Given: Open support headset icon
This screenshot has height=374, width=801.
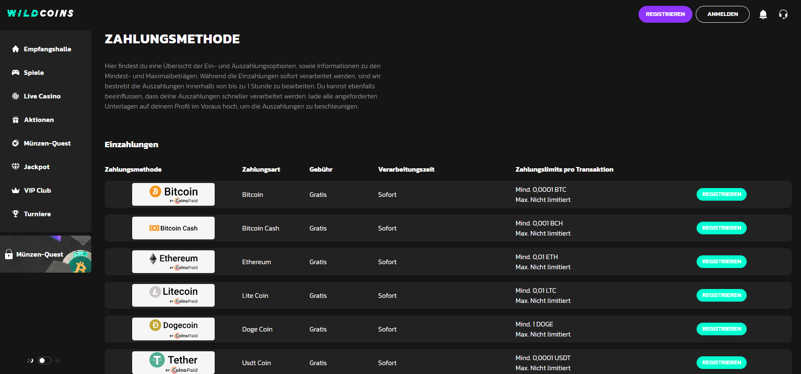Looking at the screenshot, I should pyautogui.click(x=783, y=15).
